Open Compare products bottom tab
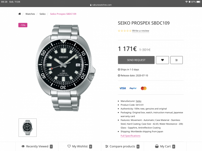Image resolution: width=202 pixels, height=151 pixels. tap(122, 146)
